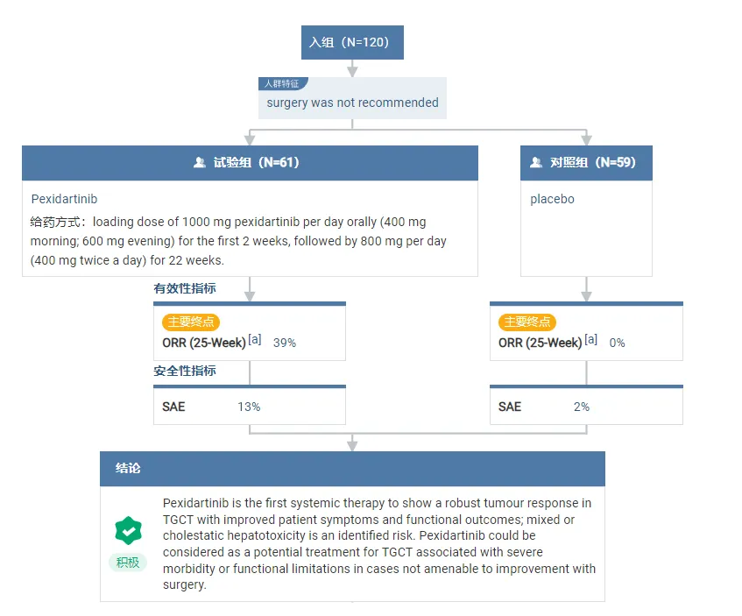Click the arrow pointing into the 结论 section

pyautogui.click(x=352, y=443)
